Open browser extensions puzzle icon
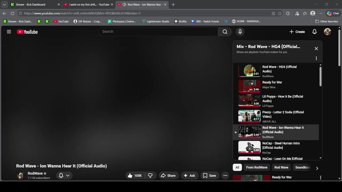Screen dimensions: 342x192 point(288,13)
